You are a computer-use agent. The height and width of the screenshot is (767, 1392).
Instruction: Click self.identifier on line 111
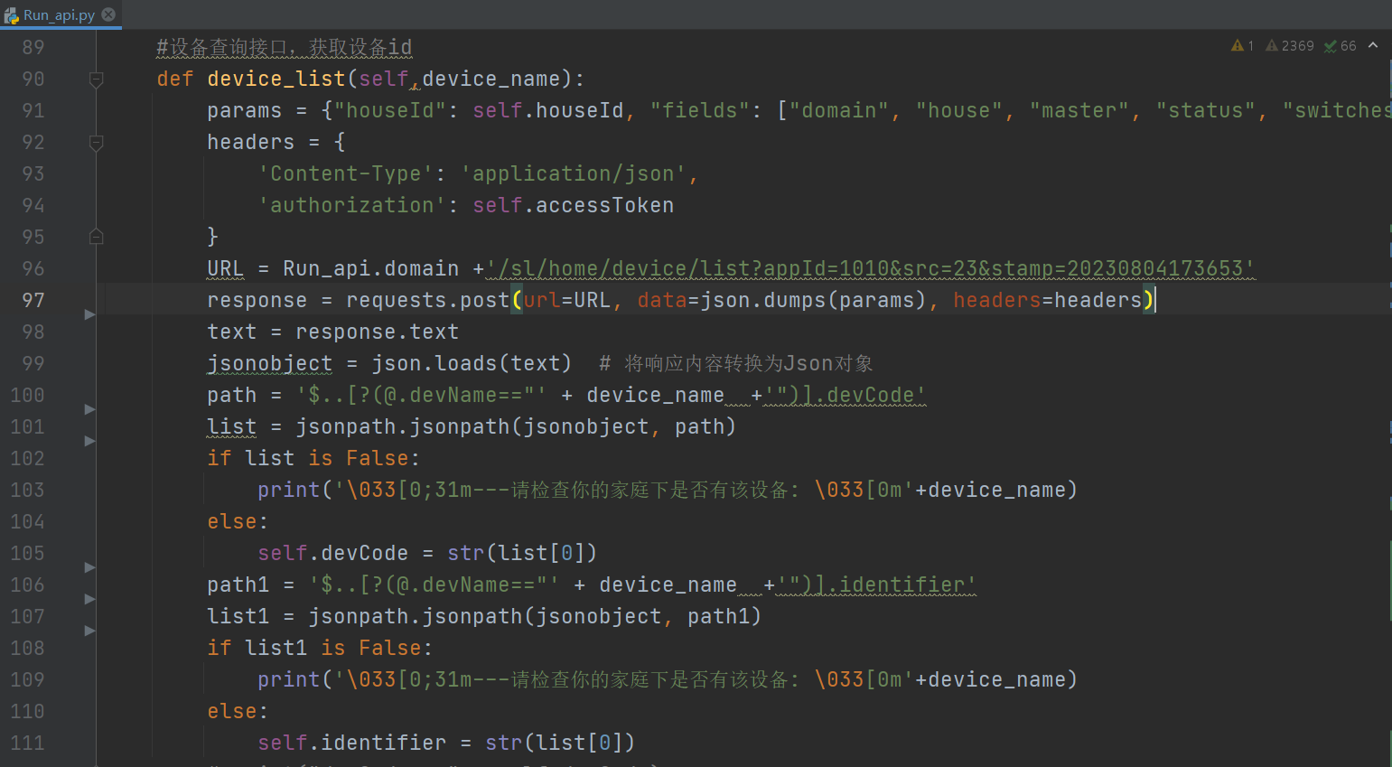(352, 743)
